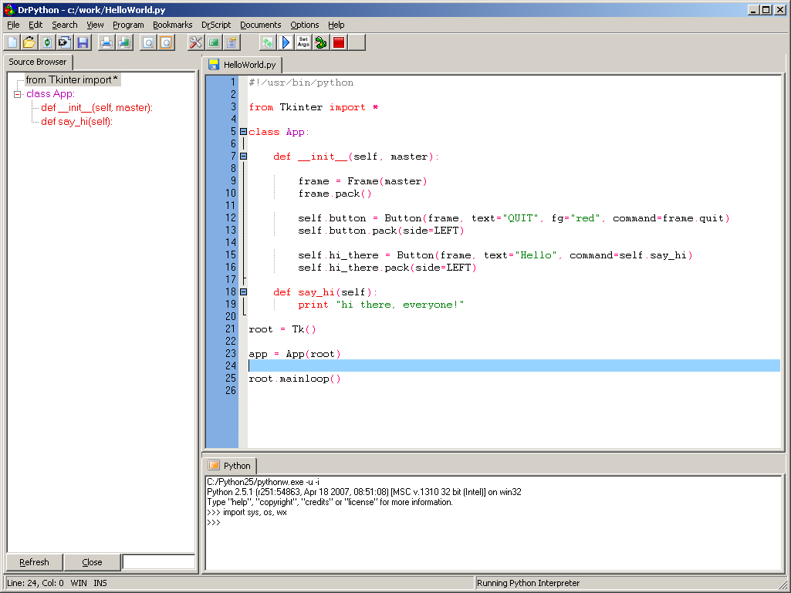Click the 'print "hi there, everyone!"' line
The height and width of the screenshot is (593, 791).
[381, 305]
